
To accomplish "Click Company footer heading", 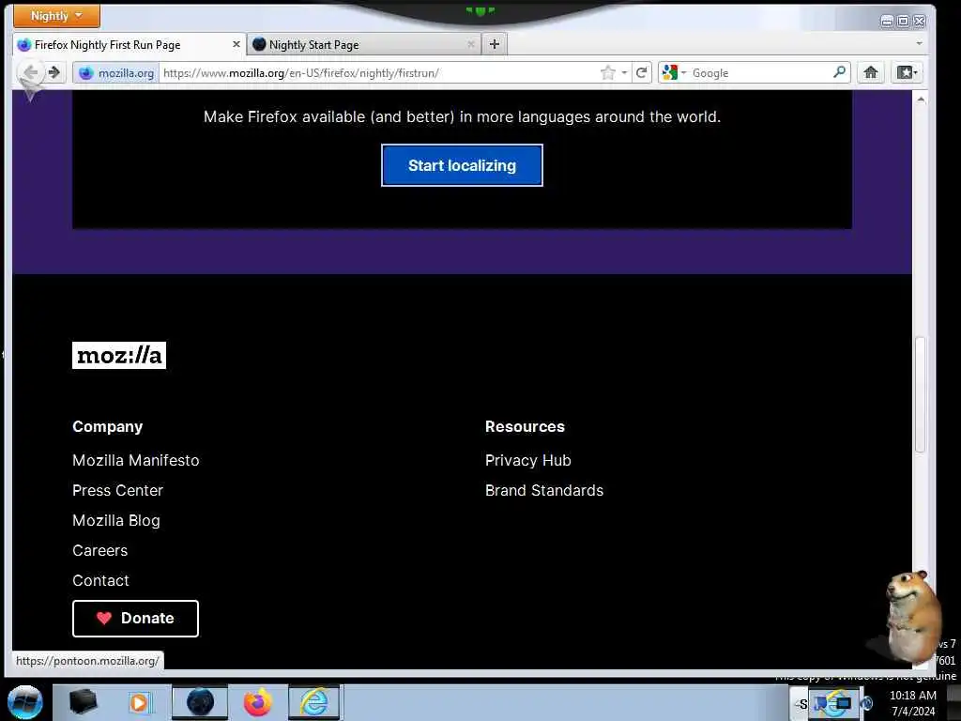I will [x=107, y=427].
